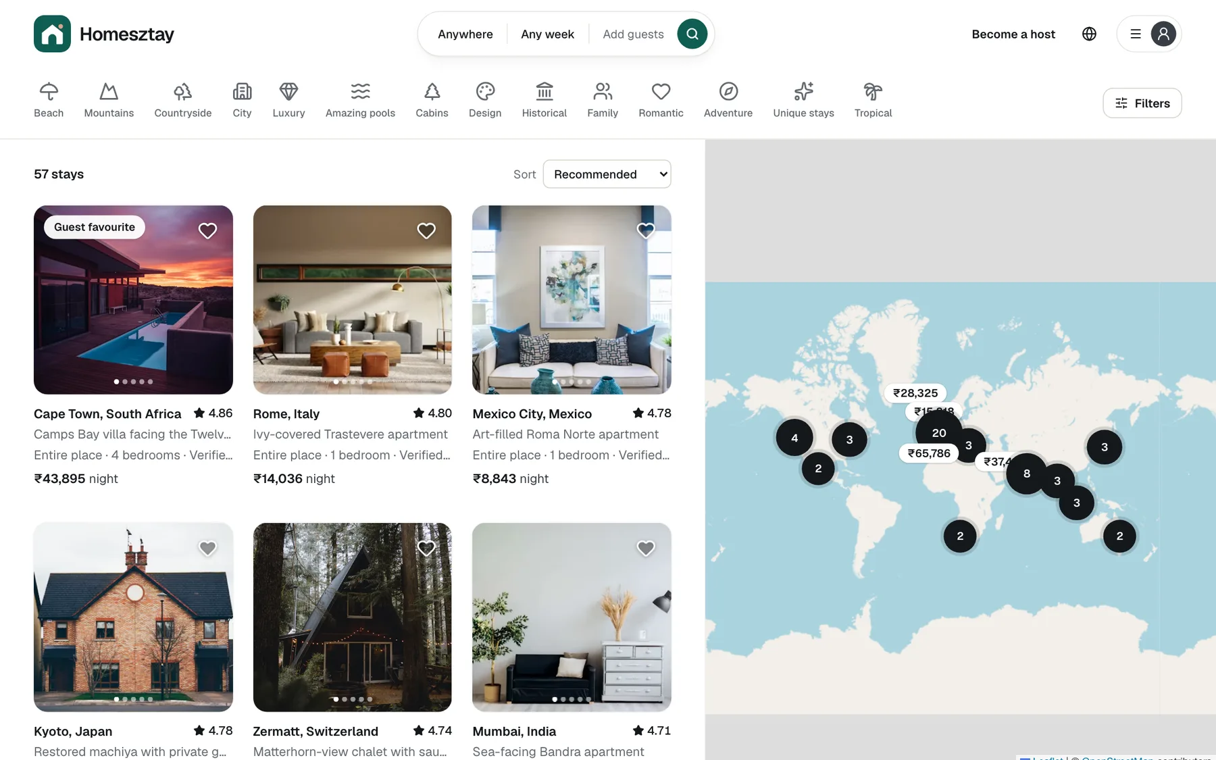
Task: Open the Rome apartment photo
Action: coord(352,300)
